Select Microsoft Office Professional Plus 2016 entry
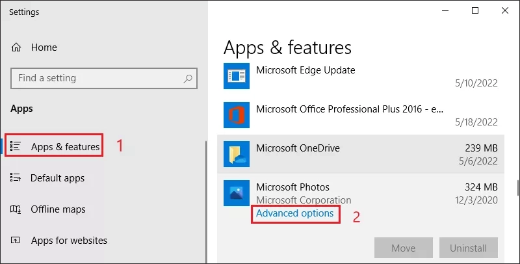 pyautogui.click(x=350, y=109)
